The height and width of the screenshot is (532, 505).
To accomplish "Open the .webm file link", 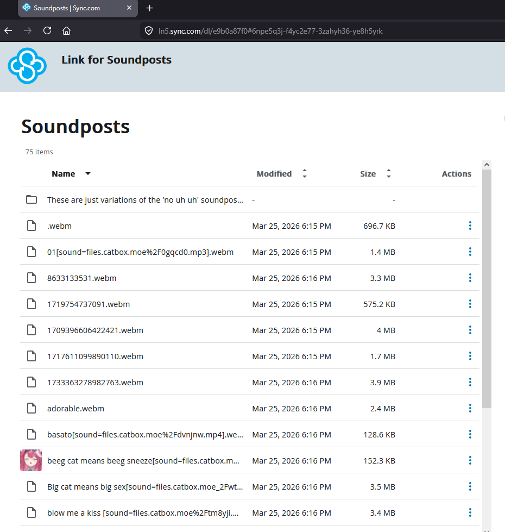I will tap(59, 226).
